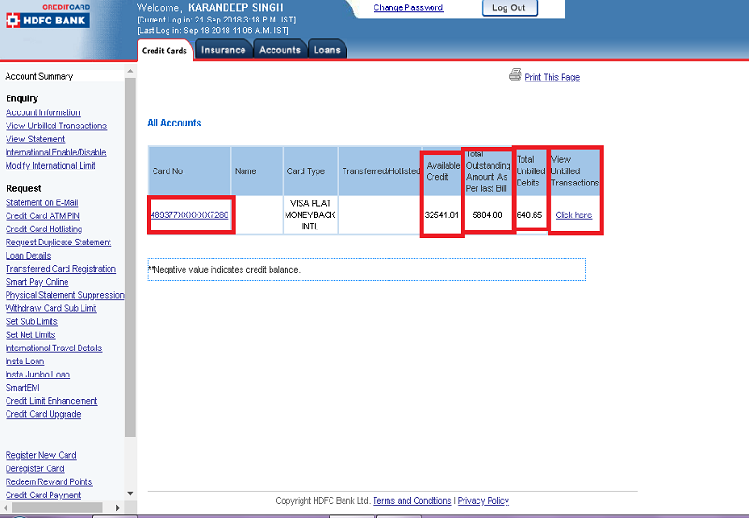
Task: Click the sidebar vertical scrollbar thumb
Action: [130, 257]
